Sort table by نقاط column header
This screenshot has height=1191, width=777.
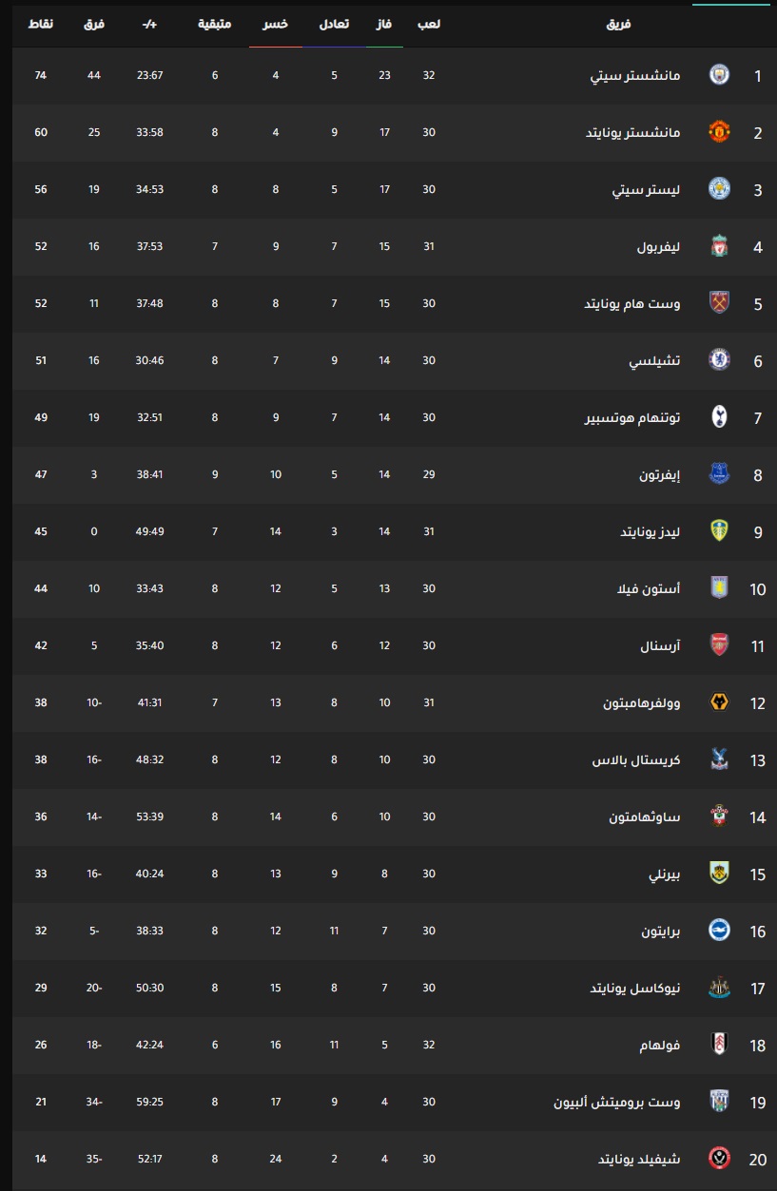41,23
